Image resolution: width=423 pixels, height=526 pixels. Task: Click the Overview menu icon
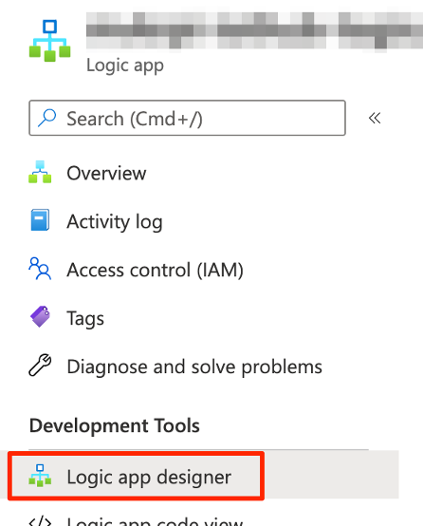coord(40,172)
